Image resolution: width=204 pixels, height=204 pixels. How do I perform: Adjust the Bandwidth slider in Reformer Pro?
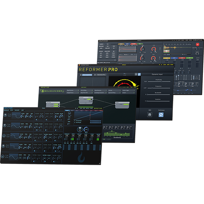tap(158, 94)
